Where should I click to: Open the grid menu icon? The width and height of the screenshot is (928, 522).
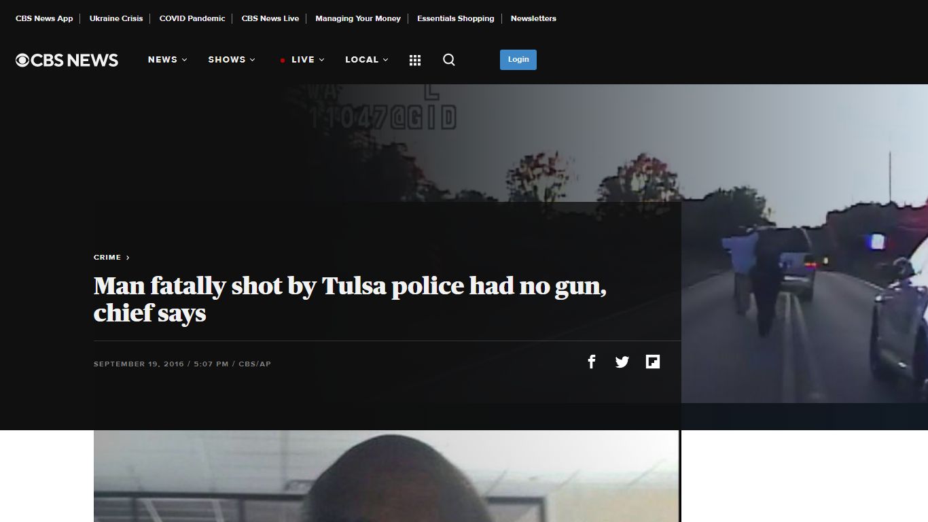415,60
